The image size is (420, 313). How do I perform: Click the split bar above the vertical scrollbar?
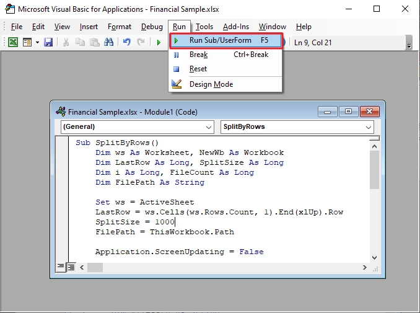tap(374, 139)
